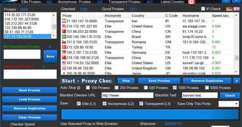Screen dimensions: 242x127
Task: Select proxy 125.212.201.44:3128 in list
Action: [x=27, y=23]
